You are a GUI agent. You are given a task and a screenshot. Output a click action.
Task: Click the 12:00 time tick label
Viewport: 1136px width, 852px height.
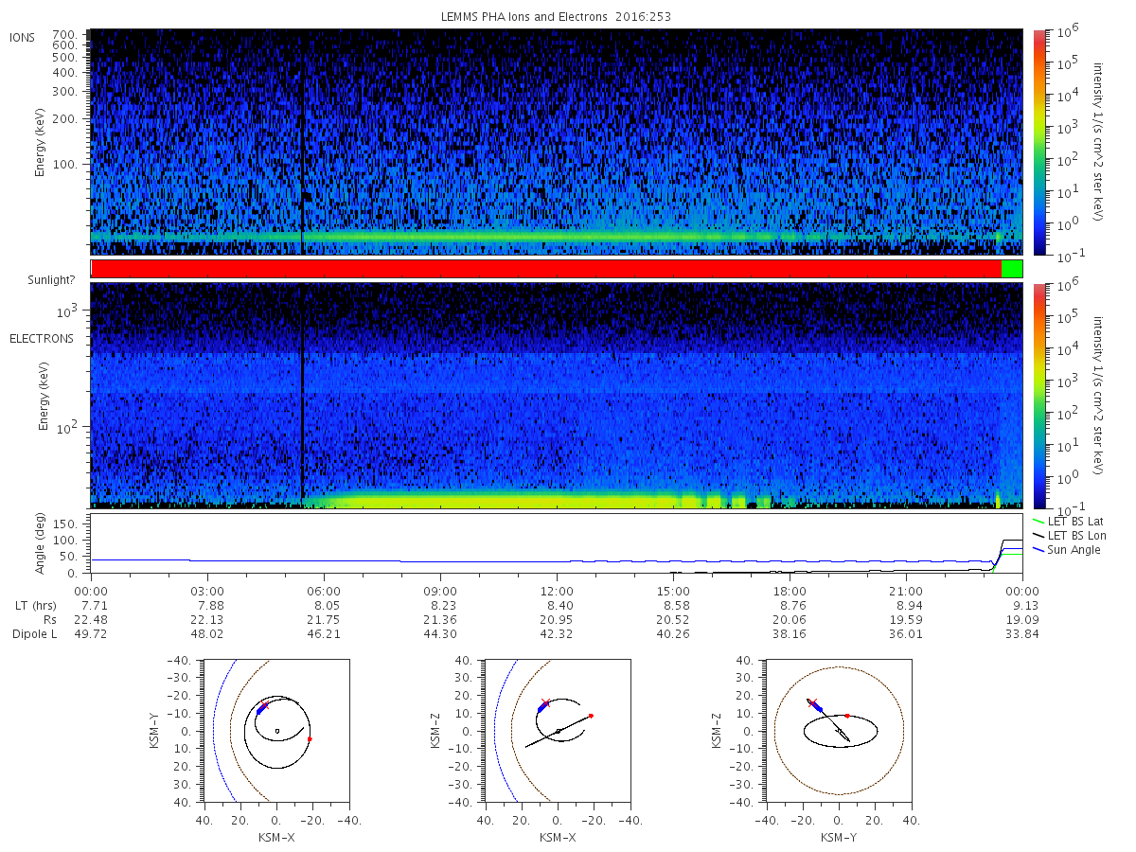coord(557,591)
